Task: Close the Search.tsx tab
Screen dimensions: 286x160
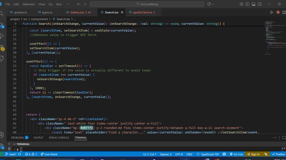Action: point(122,12)
